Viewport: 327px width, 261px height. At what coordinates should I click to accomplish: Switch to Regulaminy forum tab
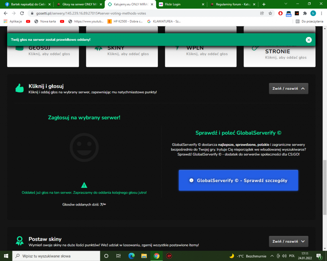(x=231, y=4)
